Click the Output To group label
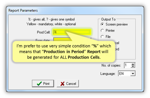Screen dimensions: 150x98 pos(108,19)
